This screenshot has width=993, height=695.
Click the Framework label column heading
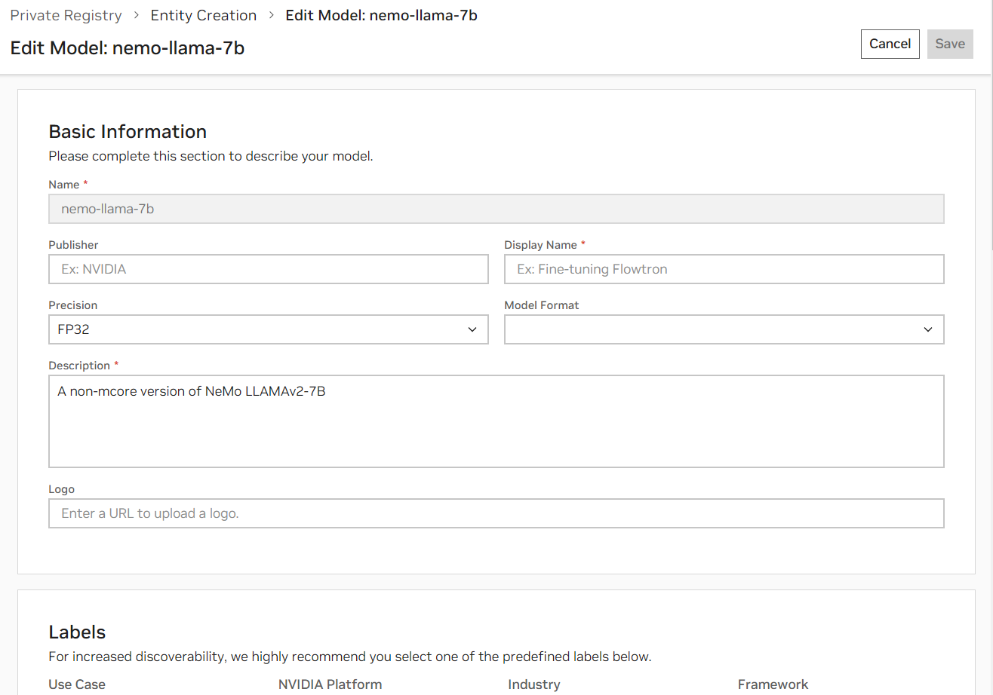coord(773,684)
